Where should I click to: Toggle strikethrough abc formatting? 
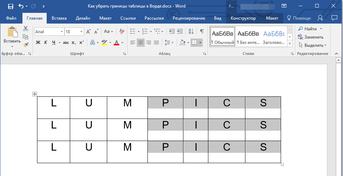tap(66, 42)
